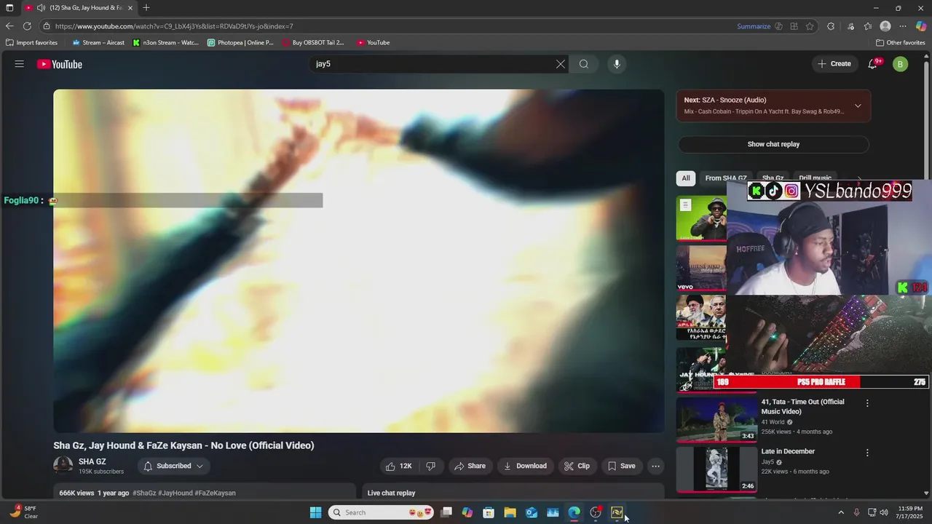Click the browser address bar URL
Viewport: 932px width, 524px height.
coord(175,26)
